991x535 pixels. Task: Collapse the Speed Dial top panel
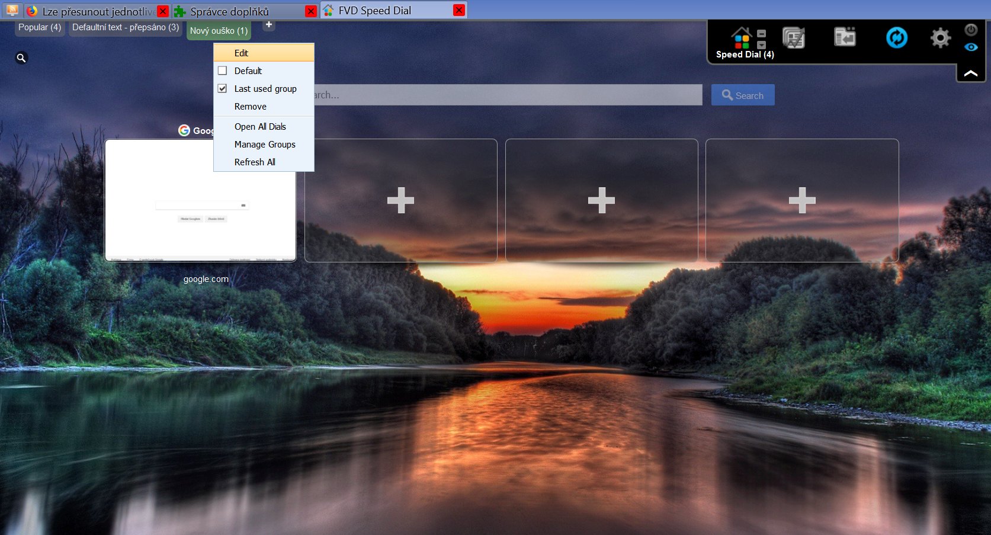[971, 73]
